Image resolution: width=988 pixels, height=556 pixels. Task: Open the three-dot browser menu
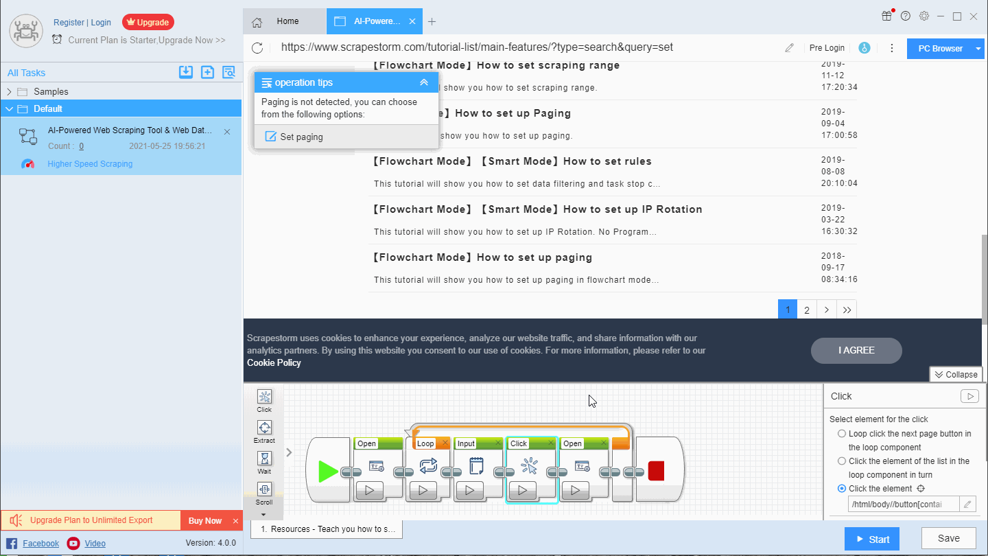tap(892, 48)
